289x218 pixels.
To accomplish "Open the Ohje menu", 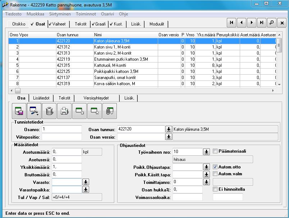I will [x=124, y=14].
